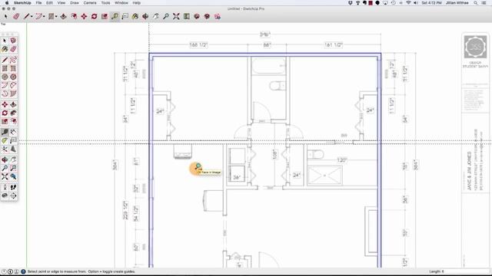Viewport: 492px width, 276px height.
Task: Open the Tools menu
Action: point(105,3)
